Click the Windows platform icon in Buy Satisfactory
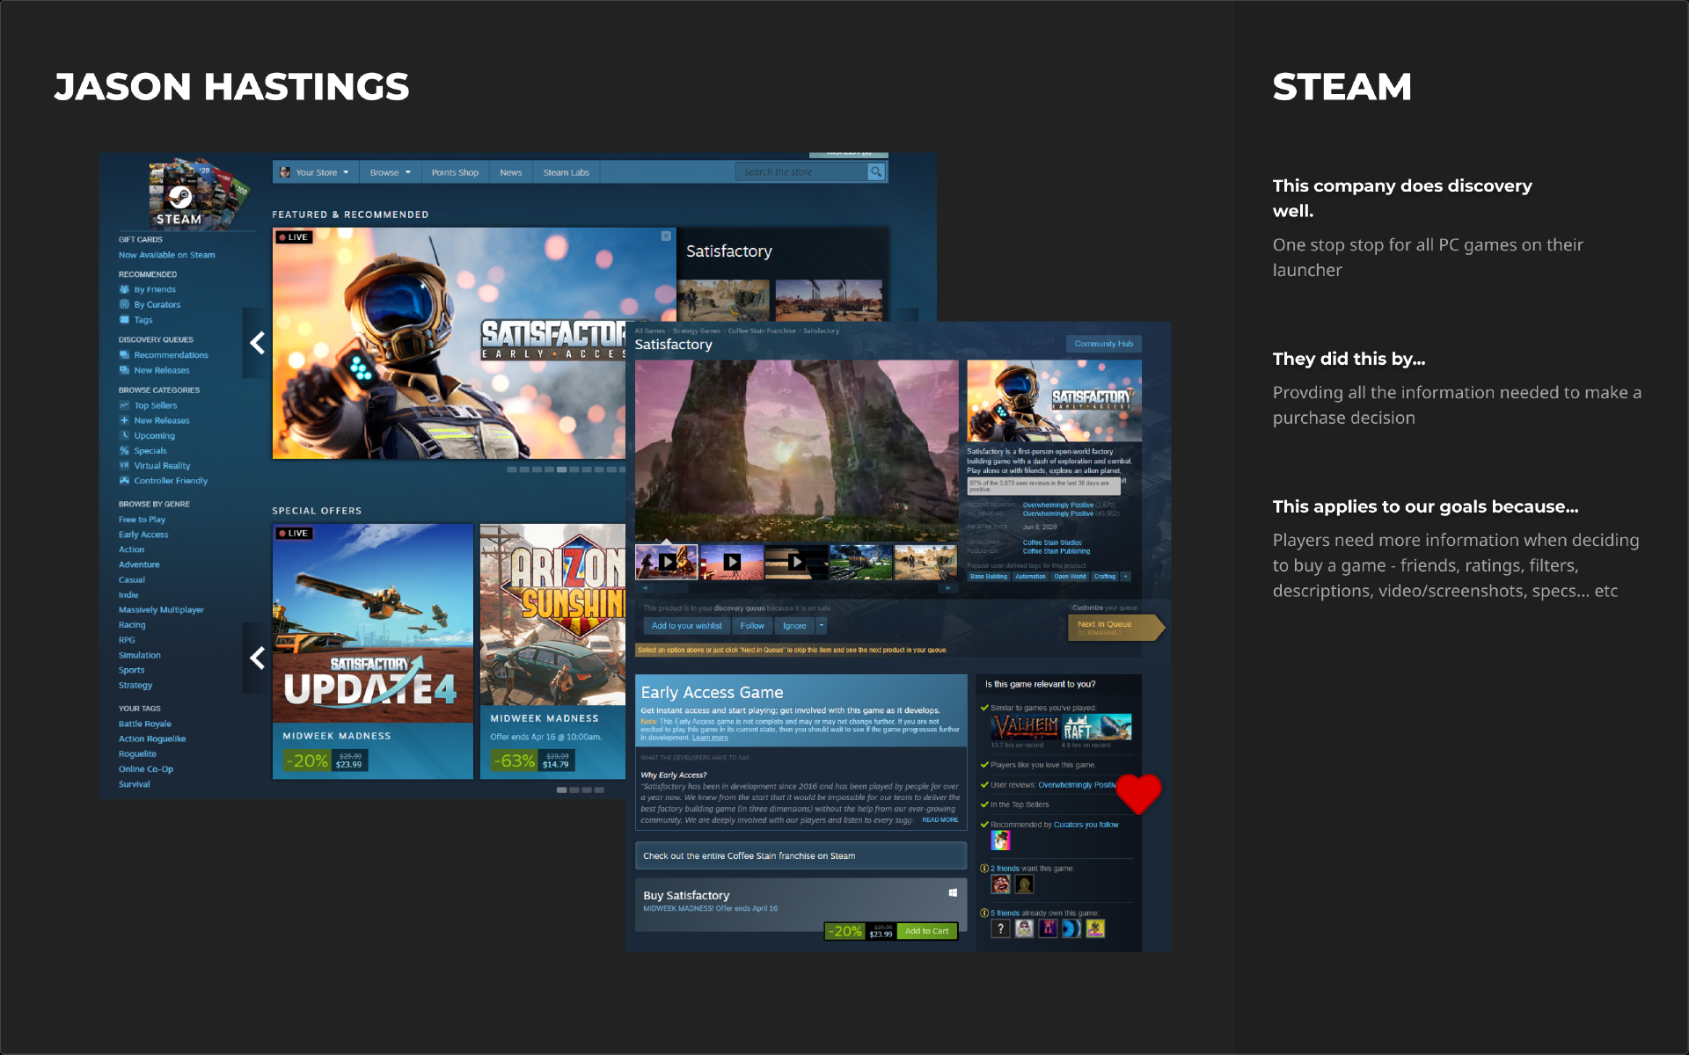1689x1055 pixels. [x=953, y=893]
